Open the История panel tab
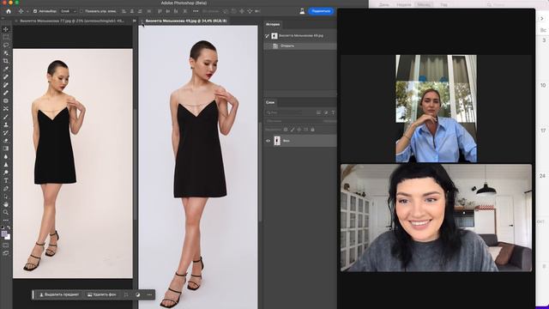This screenshot has width=549, height=309. (x=273, y=25)
